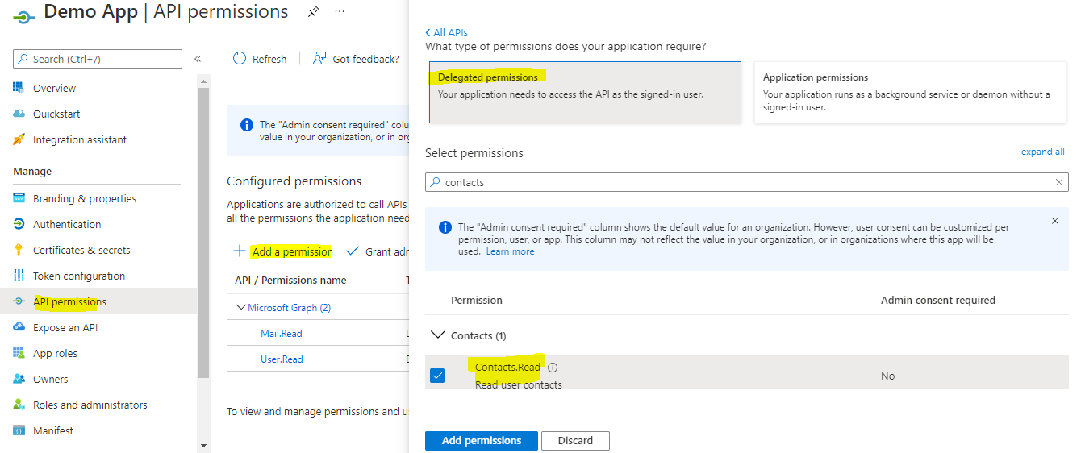Clear the contacts search field
Screen dimensions: 1081x453
[1059, 182]
